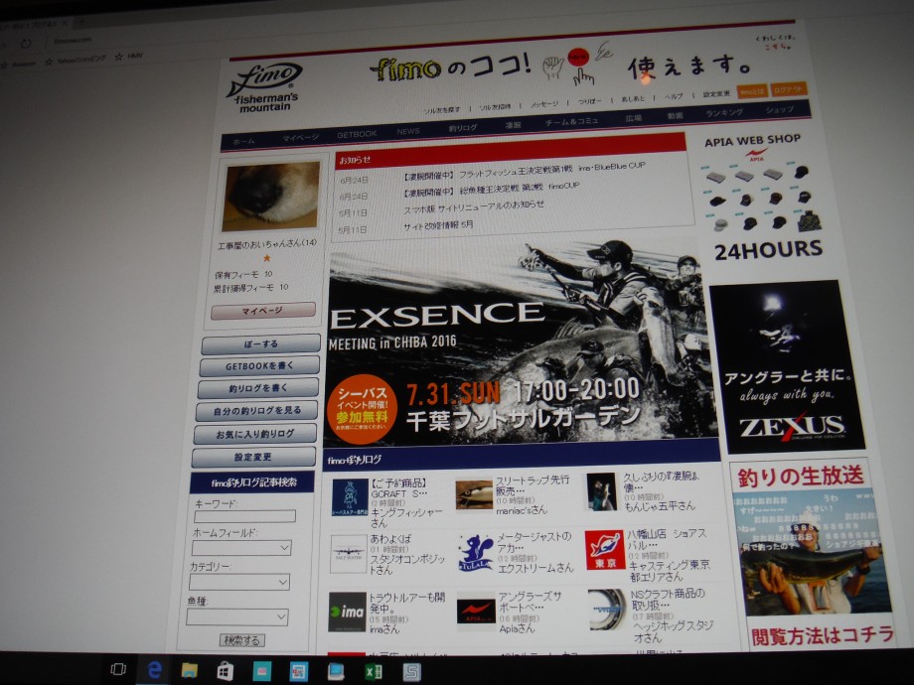
Task: Open the ホーム nav tab
Action: pyautogui.click(x=243, y=141)
